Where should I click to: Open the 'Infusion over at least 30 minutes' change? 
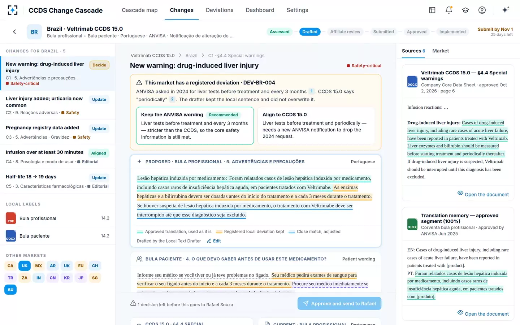coord(58,157)
